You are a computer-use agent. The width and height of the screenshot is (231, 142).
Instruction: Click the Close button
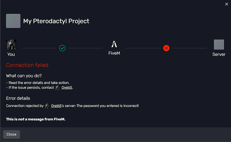point(11,134)
